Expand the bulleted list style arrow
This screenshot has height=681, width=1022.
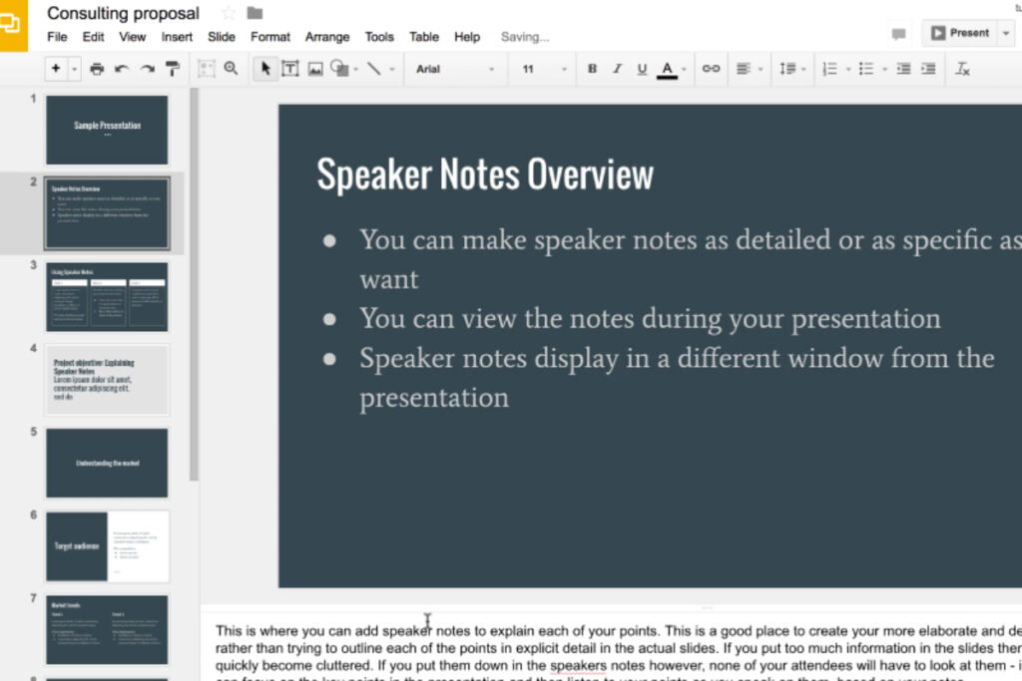coord(884,69)
